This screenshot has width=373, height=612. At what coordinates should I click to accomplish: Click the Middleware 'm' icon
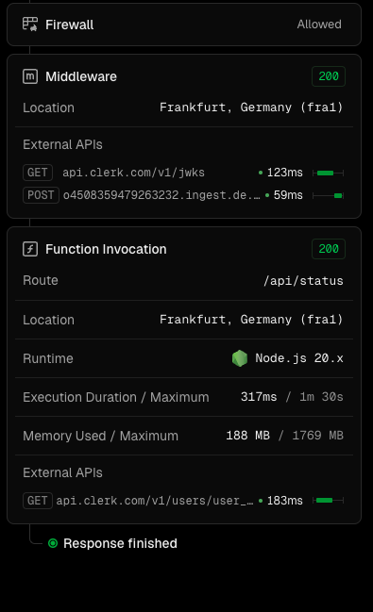coord(30,76)
